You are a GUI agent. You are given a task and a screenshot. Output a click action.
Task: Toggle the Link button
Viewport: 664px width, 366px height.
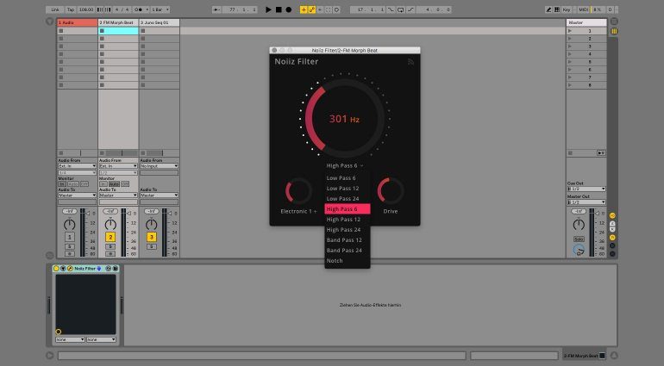coord(55,9)
